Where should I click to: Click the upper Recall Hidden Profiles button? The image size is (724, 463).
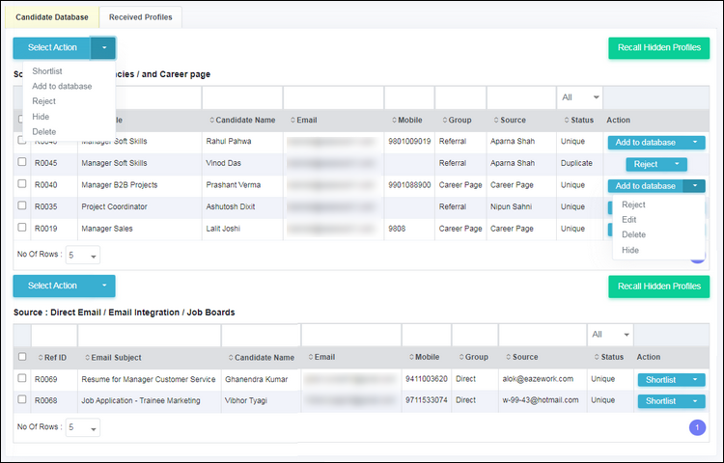coord(659,47)
